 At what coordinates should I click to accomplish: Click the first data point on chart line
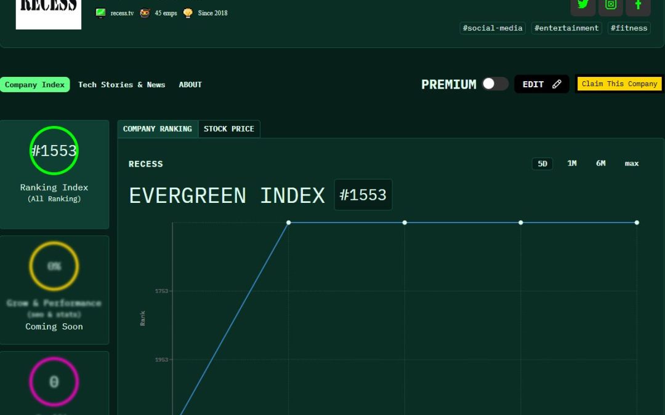[x=288, y=223]
